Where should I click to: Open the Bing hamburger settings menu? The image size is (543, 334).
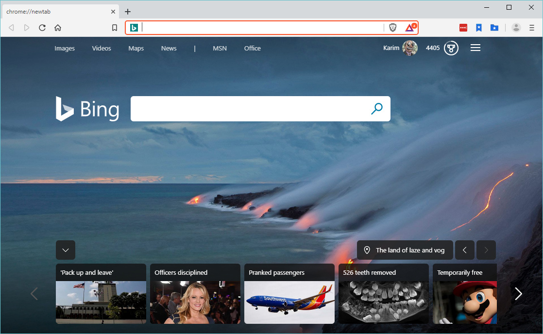click(475, 48)
